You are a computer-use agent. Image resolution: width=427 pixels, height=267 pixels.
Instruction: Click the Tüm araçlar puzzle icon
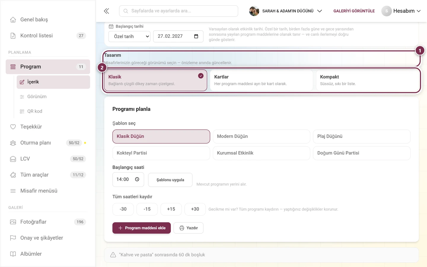13,175
